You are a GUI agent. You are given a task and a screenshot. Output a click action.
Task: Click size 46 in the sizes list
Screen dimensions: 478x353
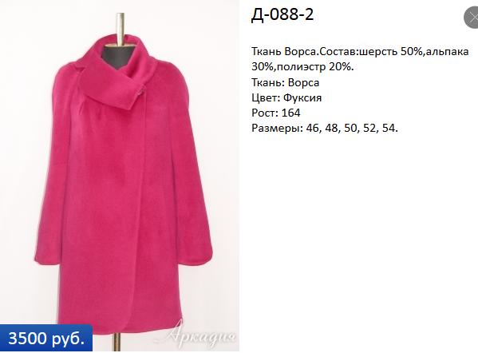click(x=313, y=128)
